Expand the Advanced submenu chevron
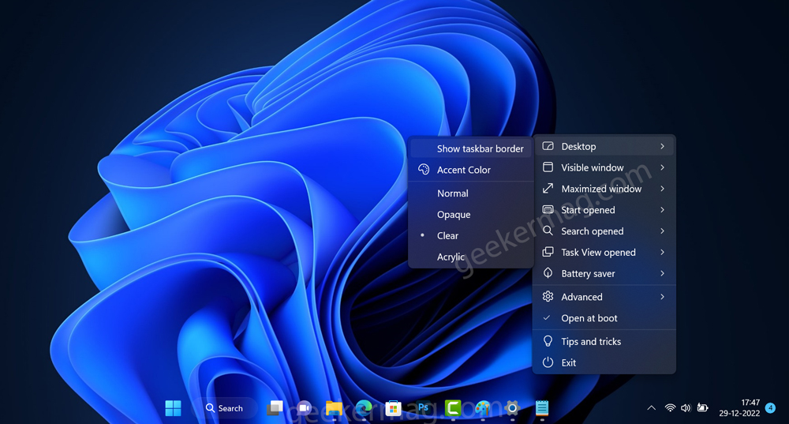The height and width of the screenshot is (424, 789). click(x=662, y=297)
